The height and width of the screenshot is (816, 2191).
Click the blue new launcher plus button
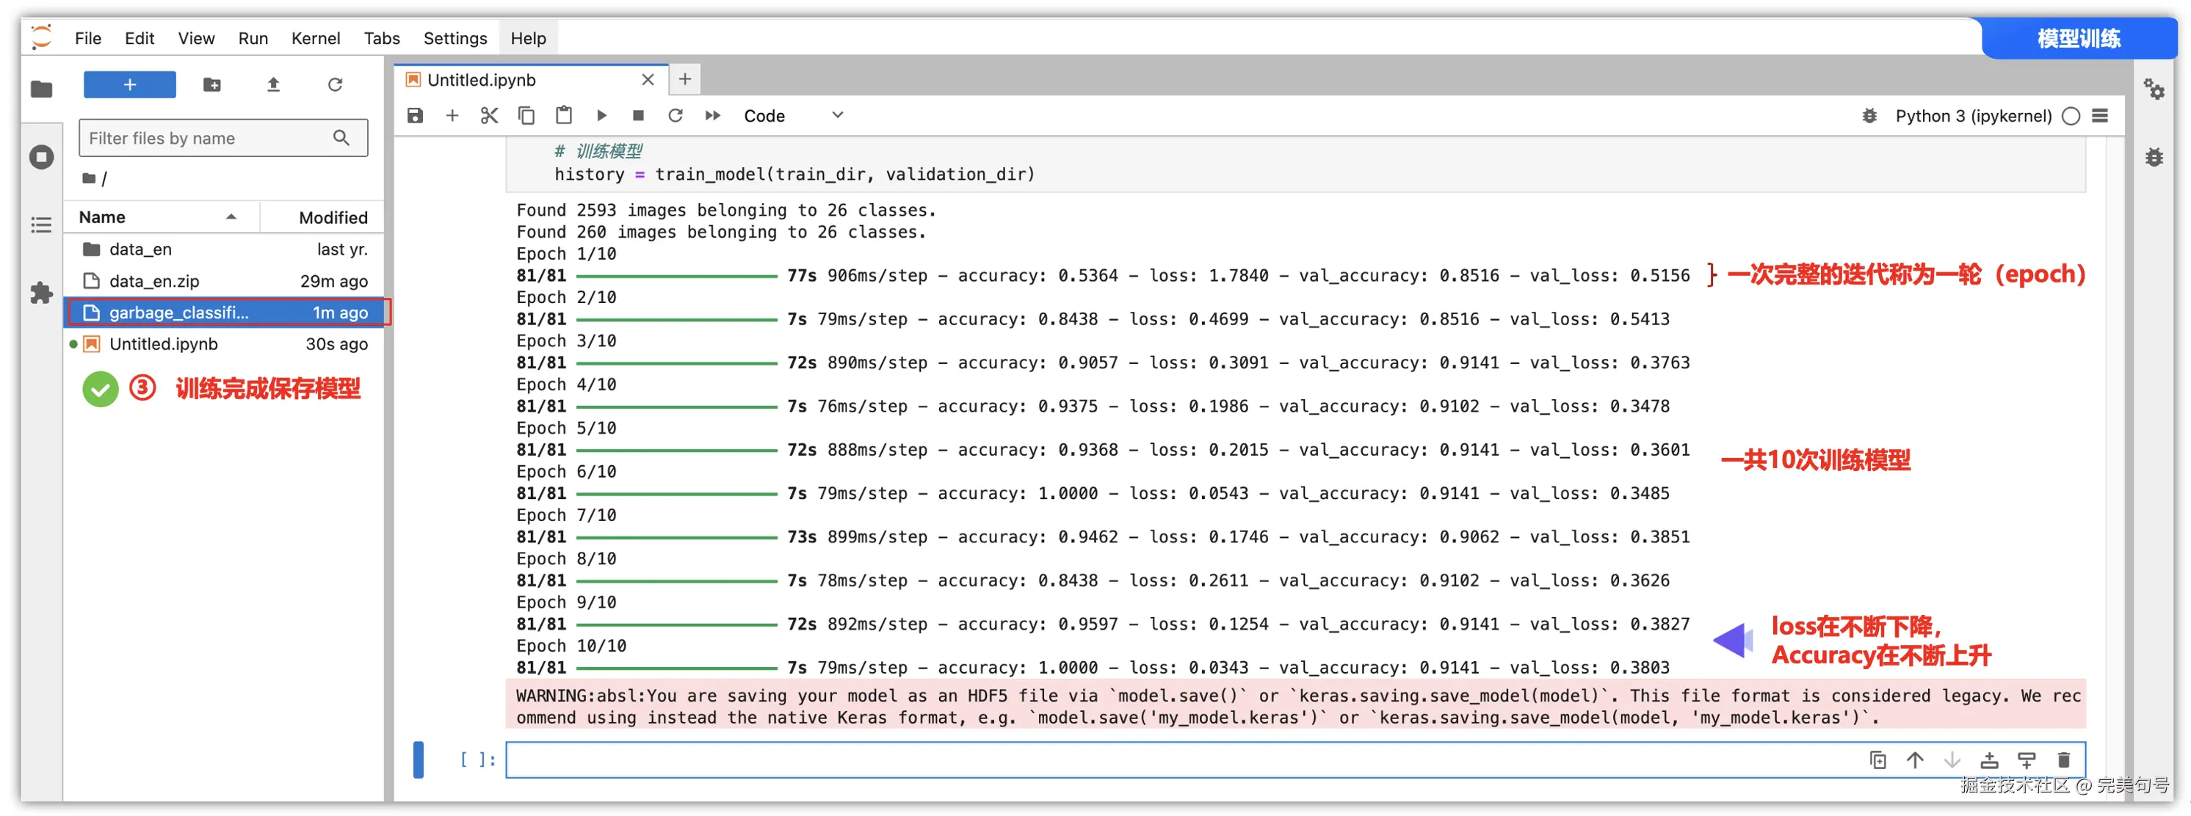tap(129, 85)
